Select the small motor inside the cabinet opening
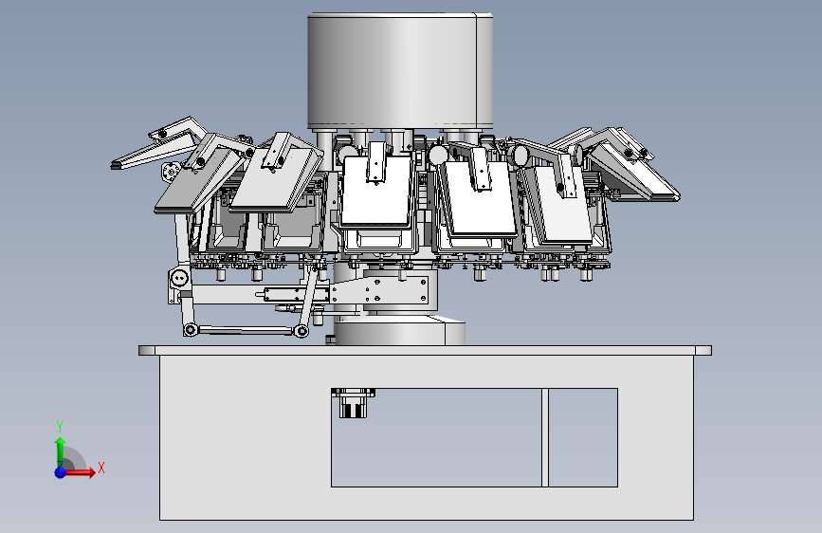 [x=353, y=403]
